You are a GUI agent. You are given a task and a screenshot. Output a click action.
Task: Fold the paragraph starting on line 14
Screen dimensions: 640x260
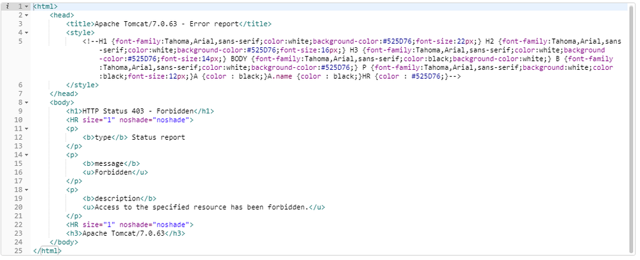(x=26, y=154)
